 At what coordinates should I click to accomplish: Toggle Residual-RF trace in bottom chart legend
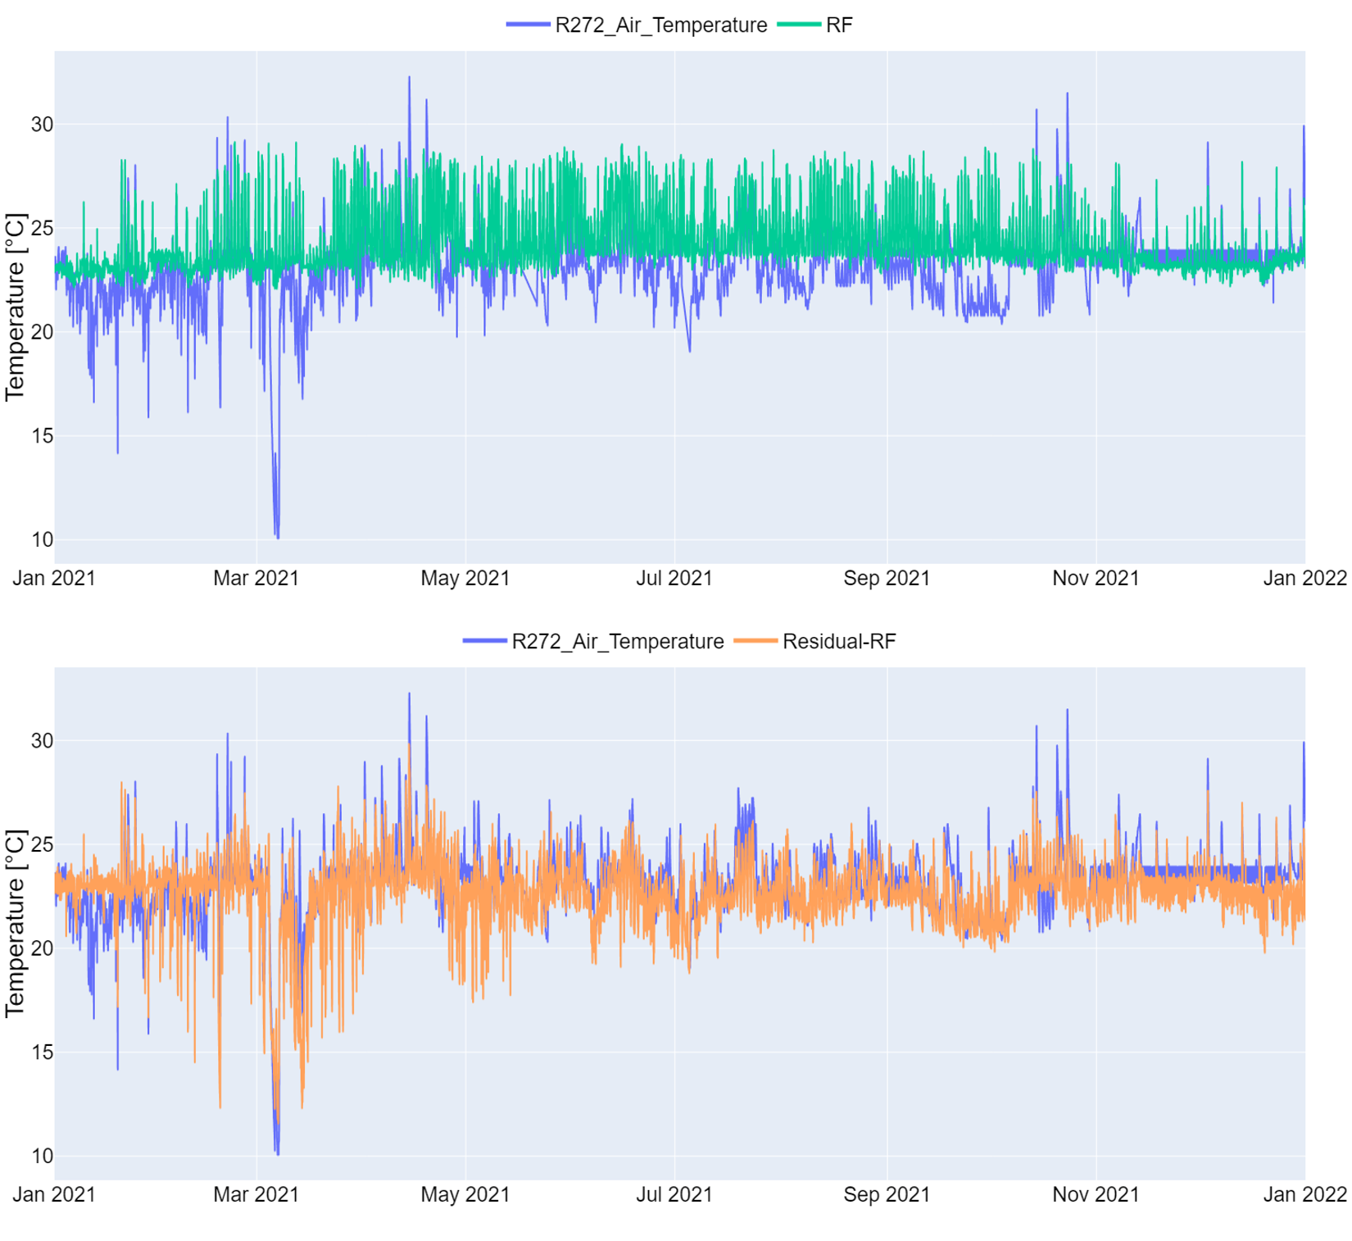pos(838,642)
